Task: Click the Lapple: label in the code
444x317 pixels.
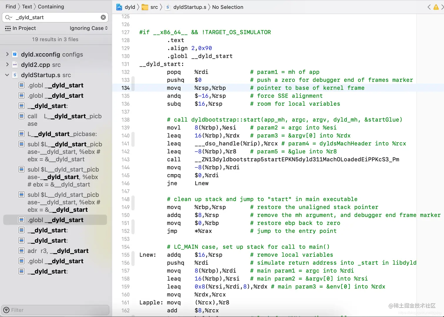Action: (151, 302)
